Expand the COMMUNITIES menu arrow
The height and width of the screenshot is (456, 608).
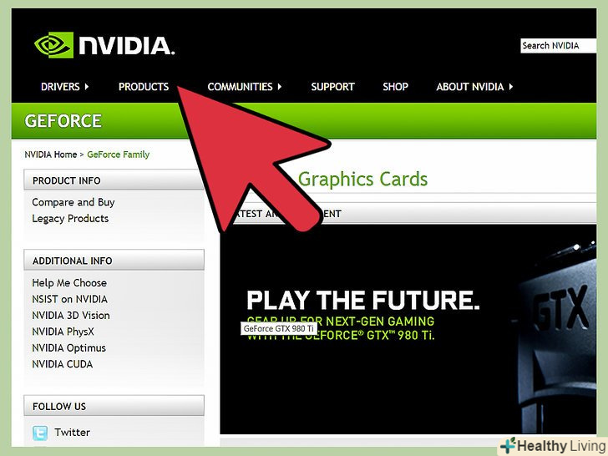click(x=279, y=87)
